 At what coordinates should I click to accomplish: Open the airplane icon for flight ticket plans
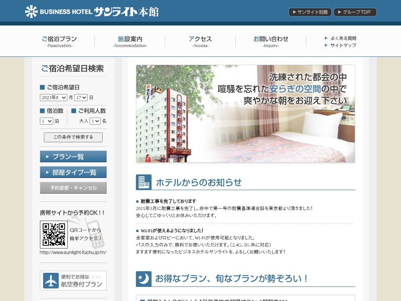(x=51, y=281)
